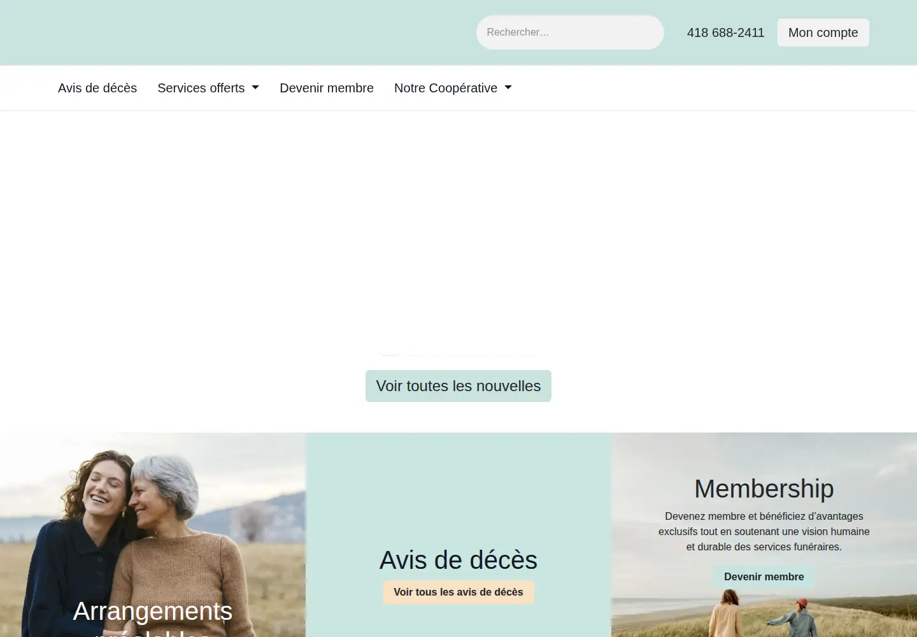Open the Devenir membre menu item
This screenshot has height=637, width=917.
pos(327,88)
